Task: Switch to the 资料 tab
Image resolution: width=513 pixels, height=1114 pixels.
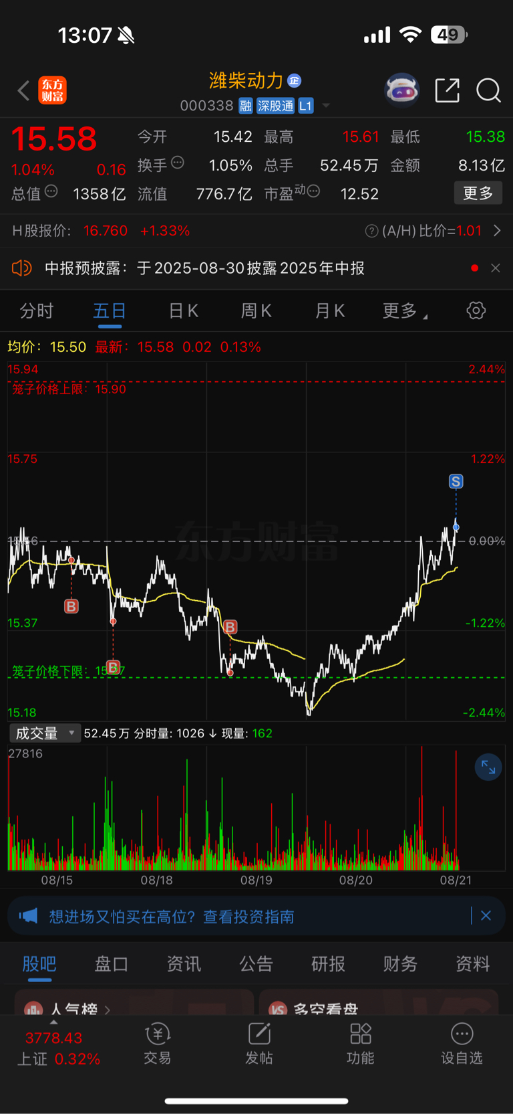Action: tap(472, 964)
